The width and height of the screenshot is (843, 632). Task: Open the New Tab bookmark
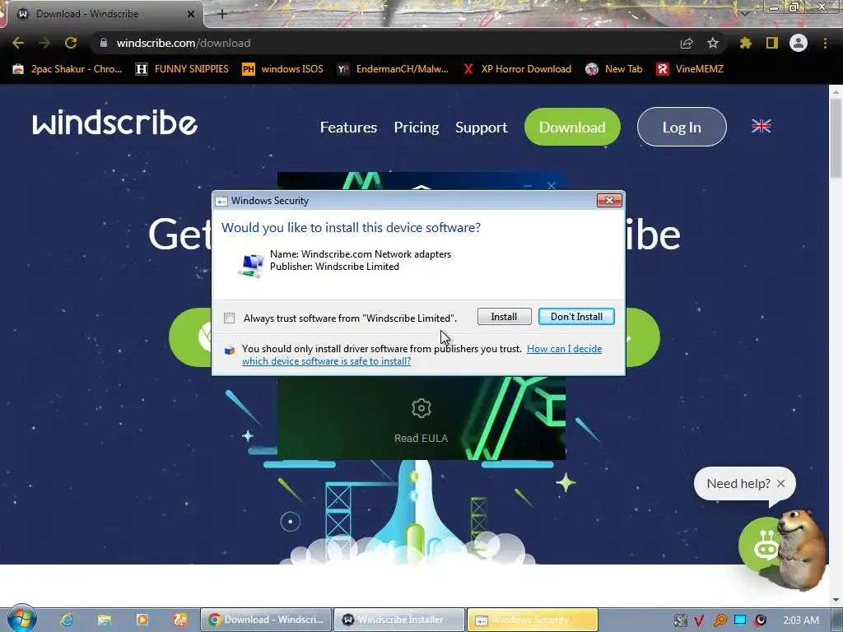click(x=614, y=69)
